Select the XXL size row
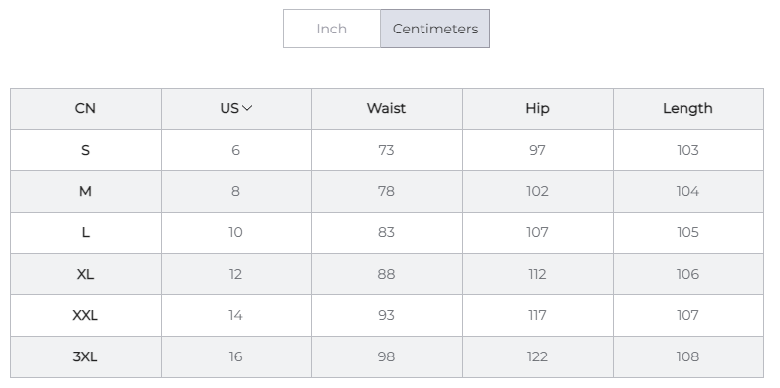Screen dimensions: 780x388 [387, 315]
